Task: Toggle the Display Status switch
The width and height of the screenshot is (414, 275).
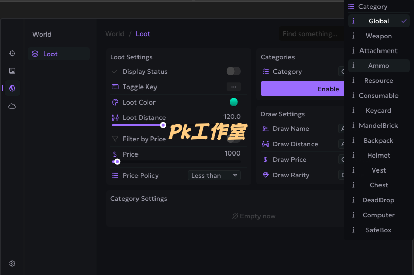Action: [x=233, y=71]
